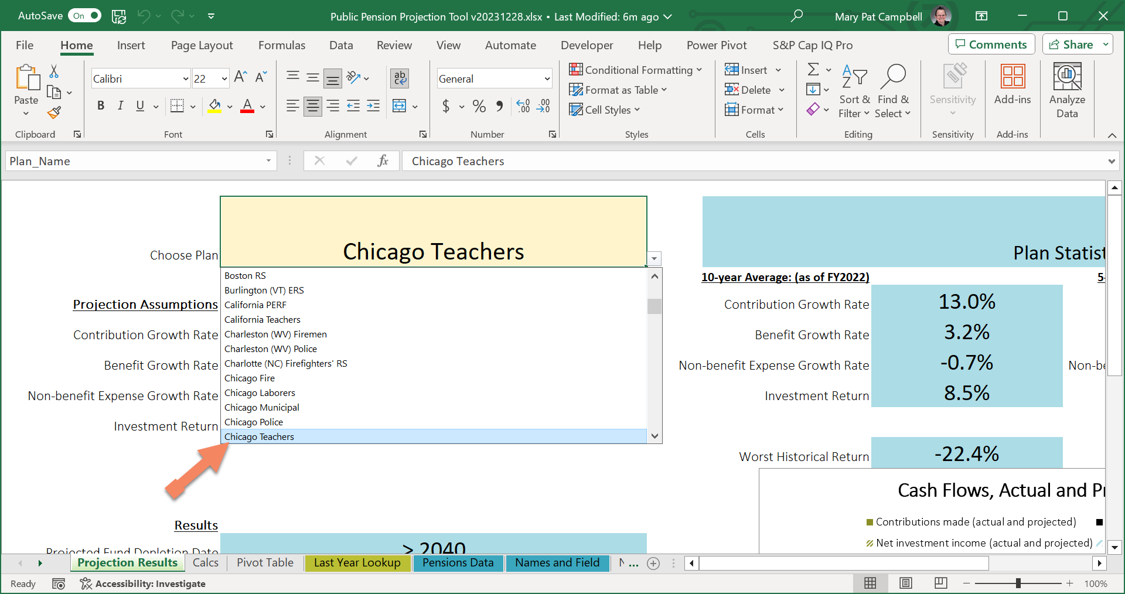
Task: Open the Name Box dropdown arrow
Action: point(268,161)
